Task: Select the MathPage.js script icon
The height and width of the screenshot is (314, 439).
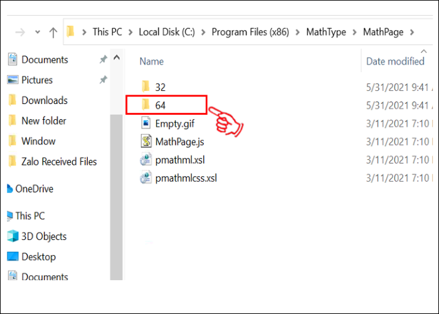Action: [x=145, y=141]
